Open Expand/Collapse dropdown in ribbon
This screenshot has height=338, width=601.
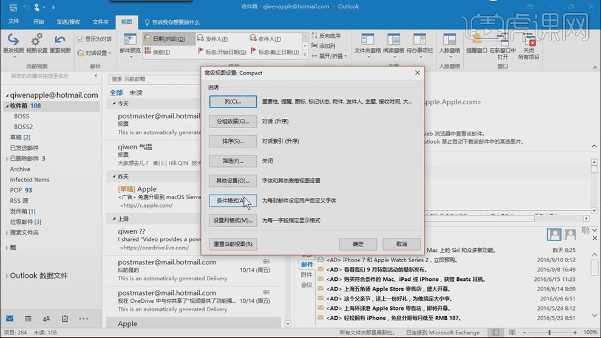[329, 56]
